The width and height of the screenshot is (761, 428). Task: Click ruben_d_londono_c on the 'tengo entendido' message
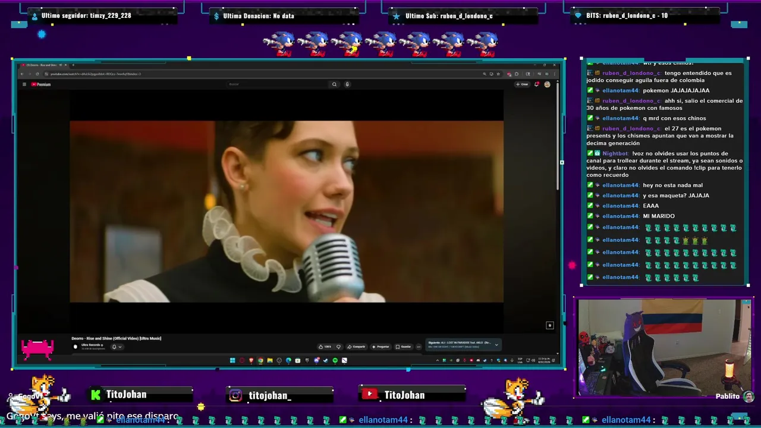pyautogui.click(x=631, y=73)
